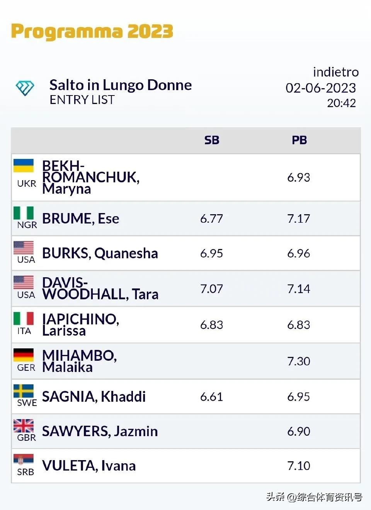
Task: Click the Diamond League logo icon
Action: click(25, 88)
